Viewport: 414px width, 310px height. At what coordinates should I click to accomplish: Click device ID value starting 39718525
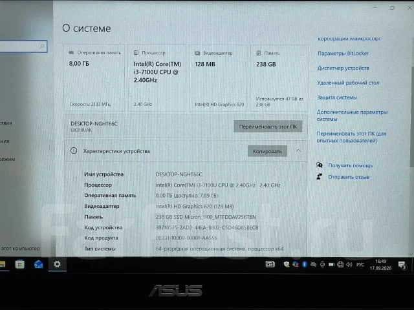click(x=207, y=227)
